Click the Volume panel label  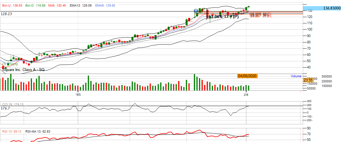pyautogui.click(x=296, y=76)
